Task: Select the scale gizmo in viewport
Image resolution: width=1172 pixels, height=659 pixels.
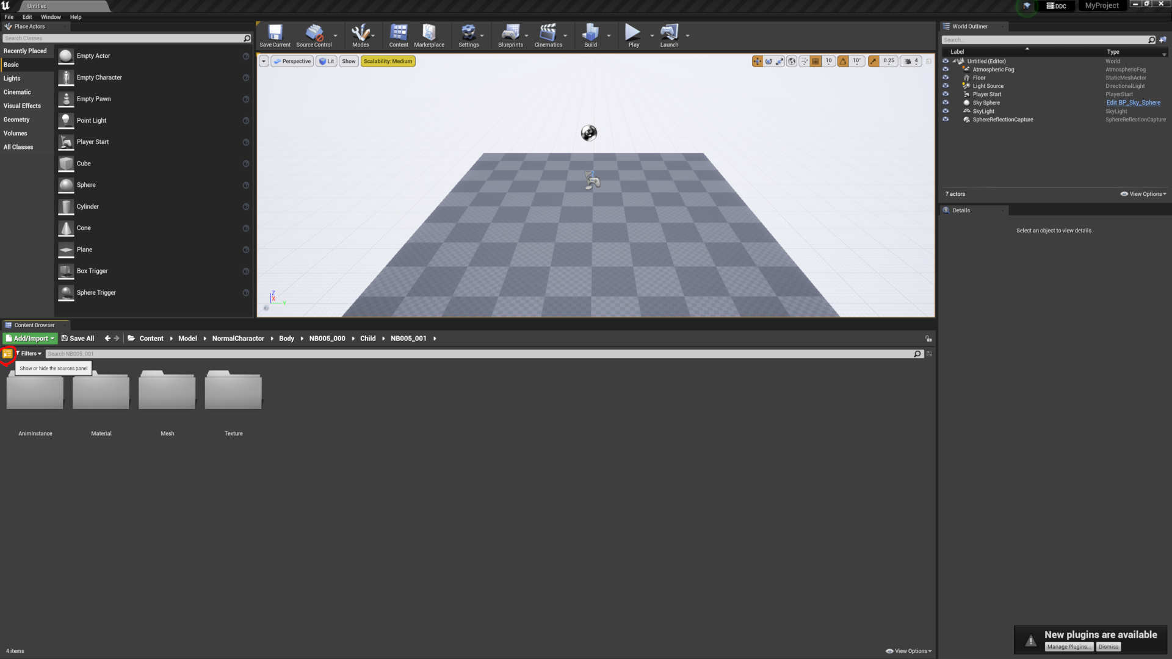Action: 780,61
